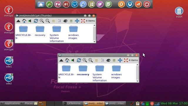
Task: Click blue plus icon in sda2 toolbar
Action: coord(120,60)
